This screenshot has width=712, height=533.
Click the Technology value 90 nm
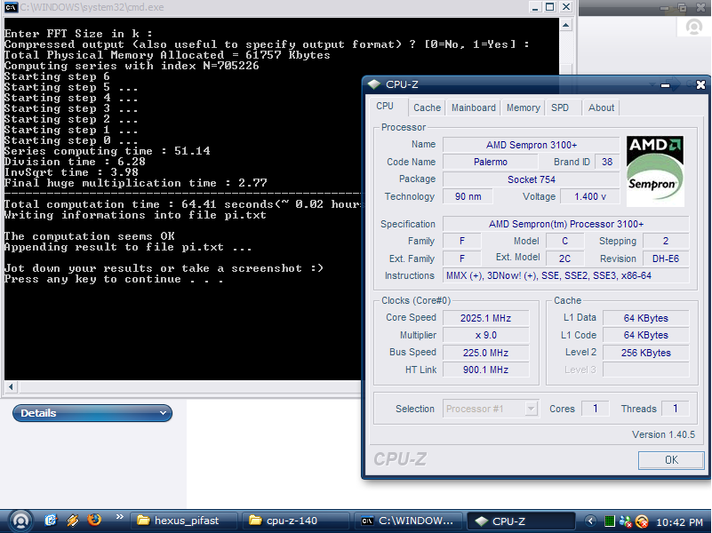pos(468,196)
